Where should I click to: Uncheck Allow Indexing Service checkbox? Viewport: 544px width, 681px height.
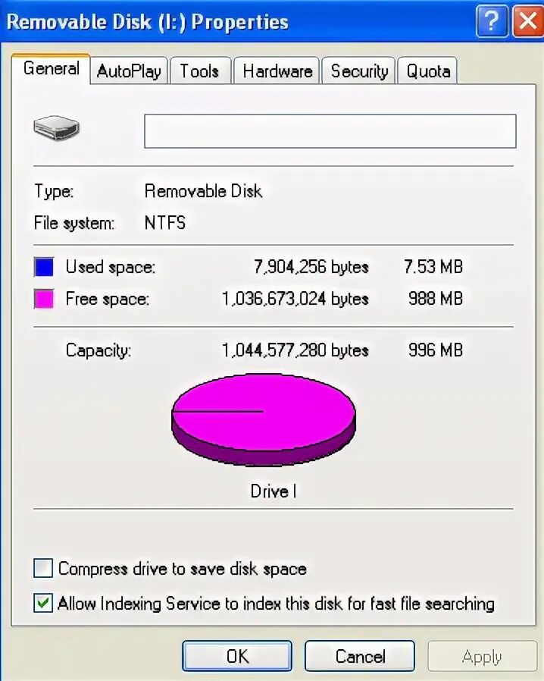[x=43, y=603]
